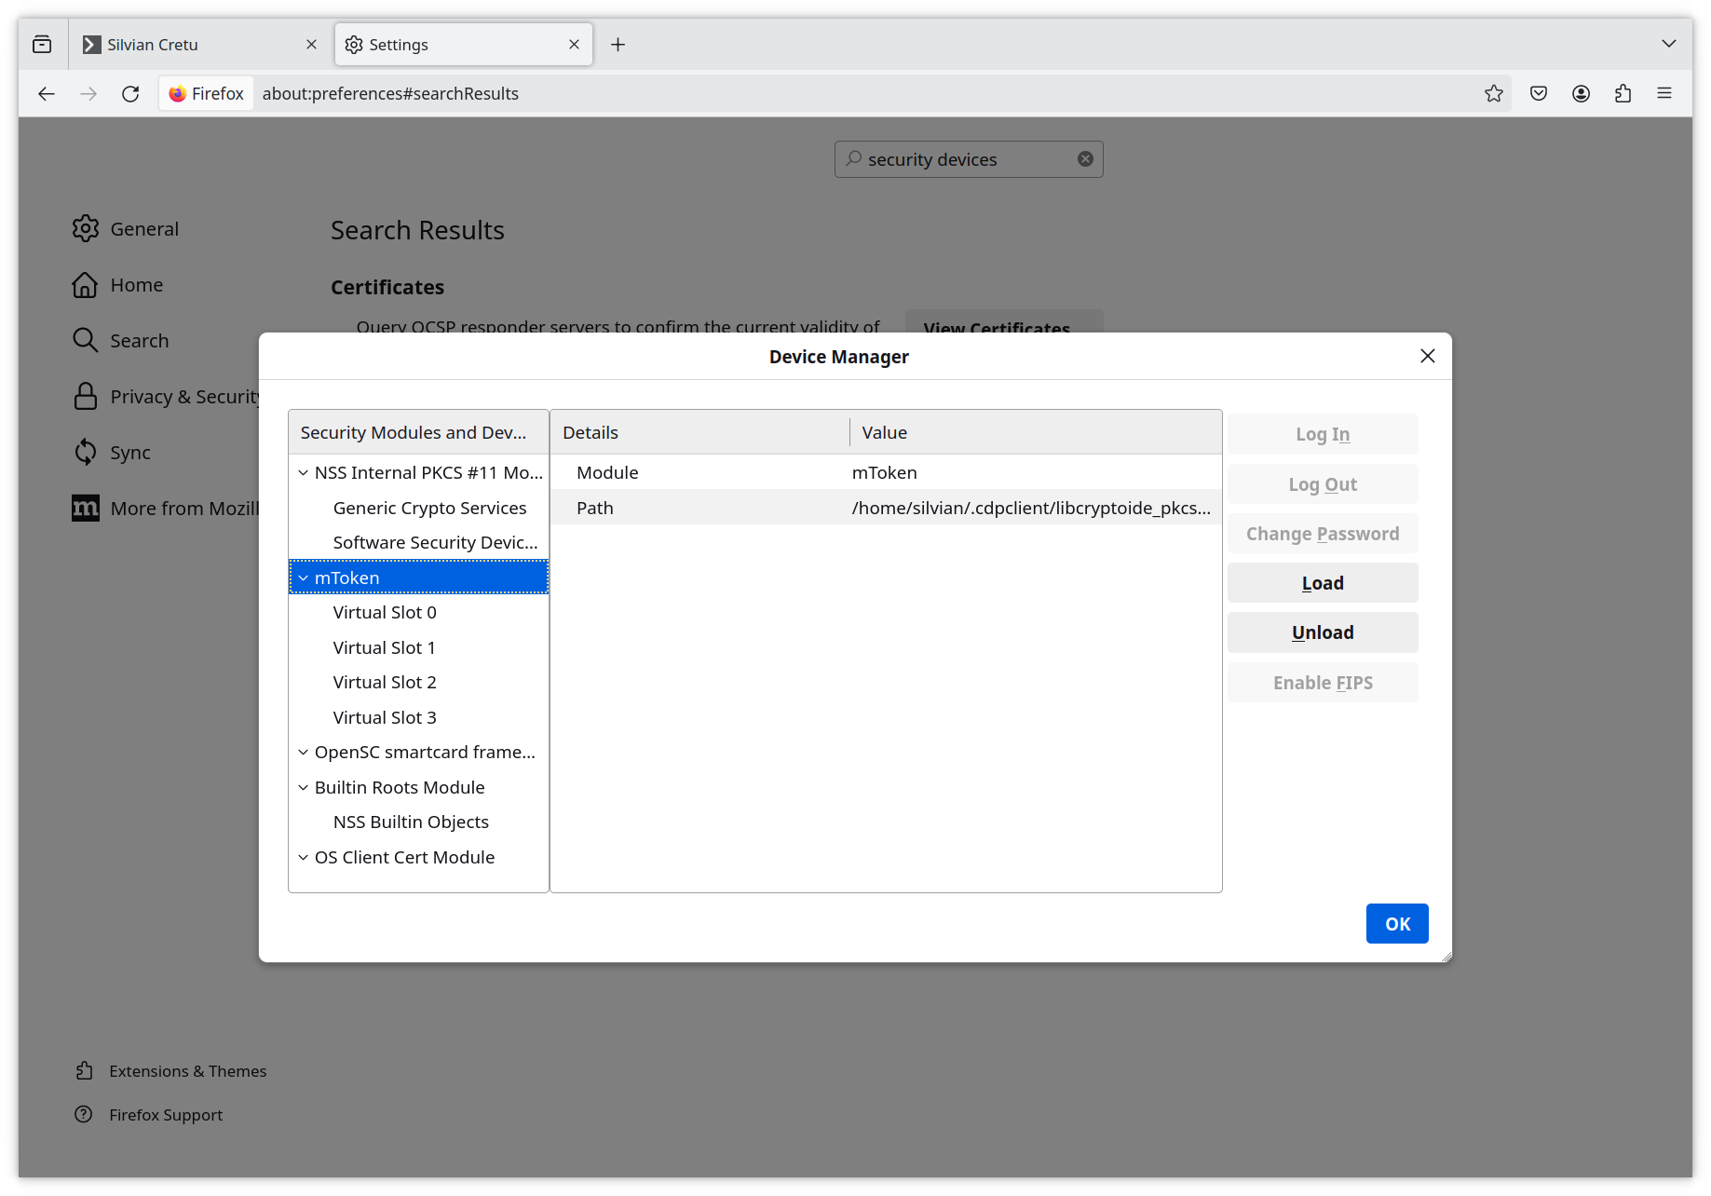Open the application hamburger menu
This screenshot has height=1196, width=1711.
(1665, 93)
